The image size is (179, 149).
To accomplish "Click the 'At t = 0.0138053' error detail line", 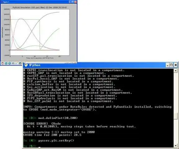I will coord(81,127).
